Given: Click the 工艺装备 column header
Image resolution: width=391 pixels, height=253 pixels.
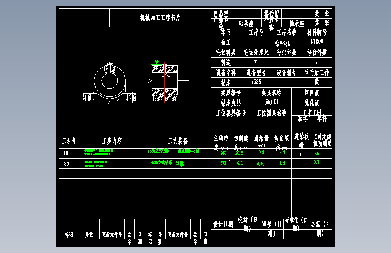Looking at the screenshot, I should tap(178, 141).
